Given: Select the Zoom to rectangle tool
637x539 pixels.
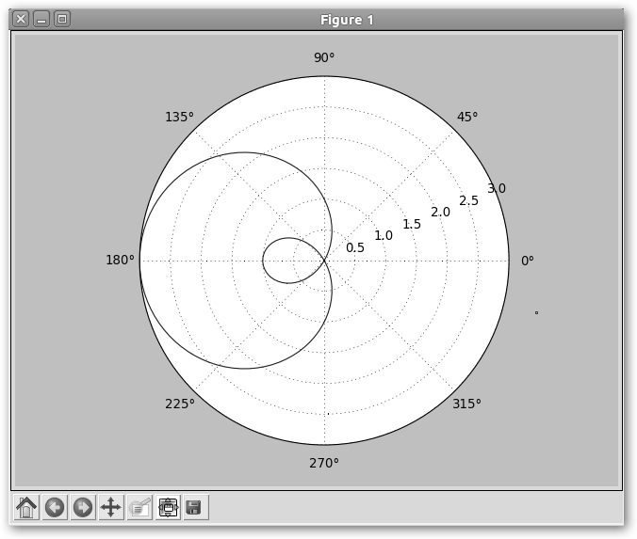Looking at the screenshot, I should [139, 507].
